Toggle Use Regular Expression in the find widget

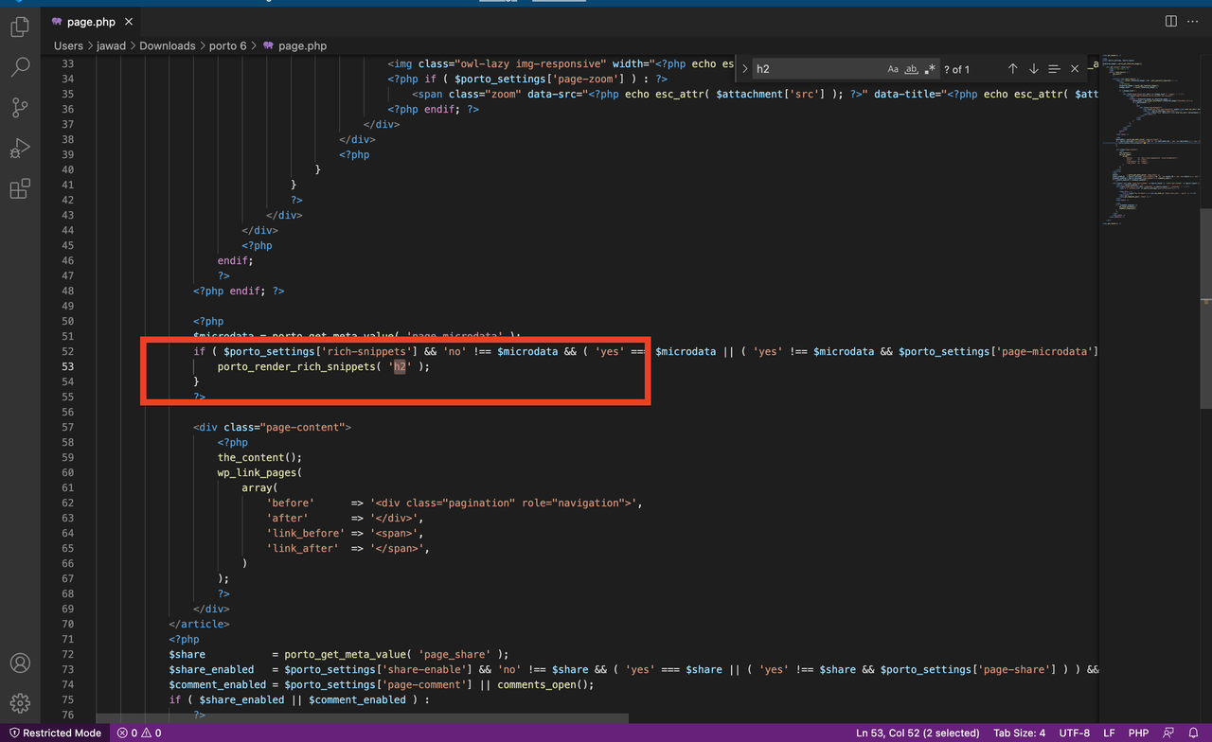pyautogui.click(x=929, y=68)
